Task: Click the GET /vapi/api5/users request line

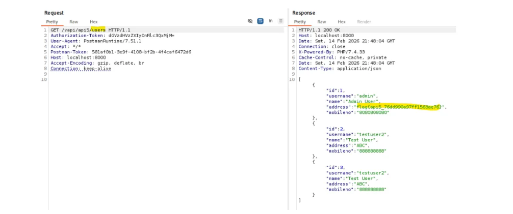Action: (x=90, y=30)
